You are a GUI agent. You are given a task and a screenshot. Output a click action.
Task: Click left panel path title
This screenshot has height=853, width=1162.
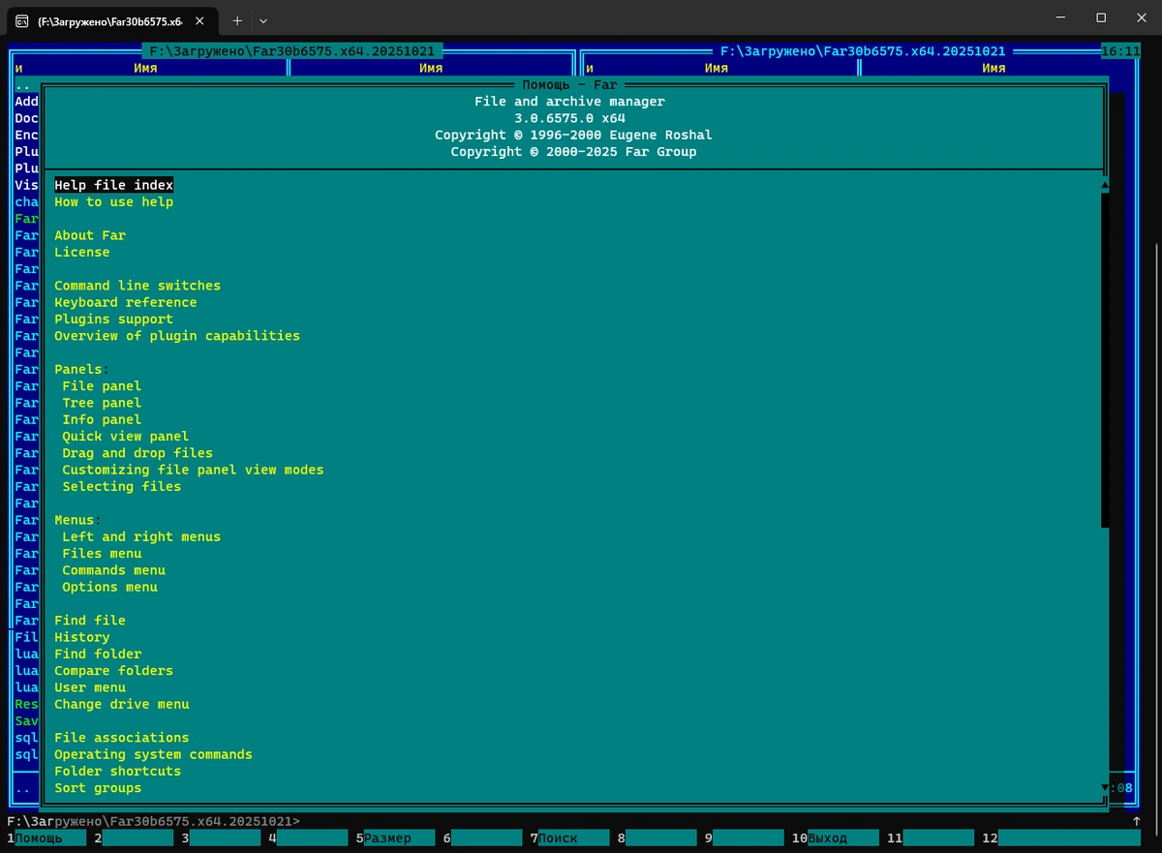pyautogui.click(x=292, y=51)
